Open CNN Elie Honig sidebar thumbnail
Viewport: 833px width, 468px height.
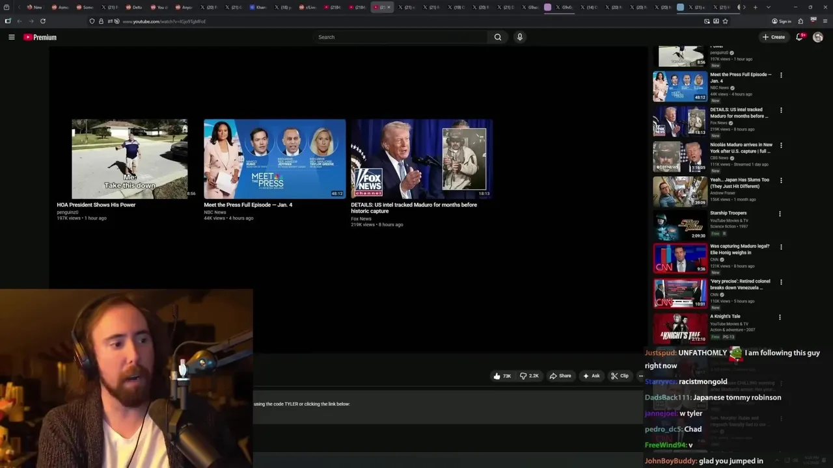pos(680,258)
